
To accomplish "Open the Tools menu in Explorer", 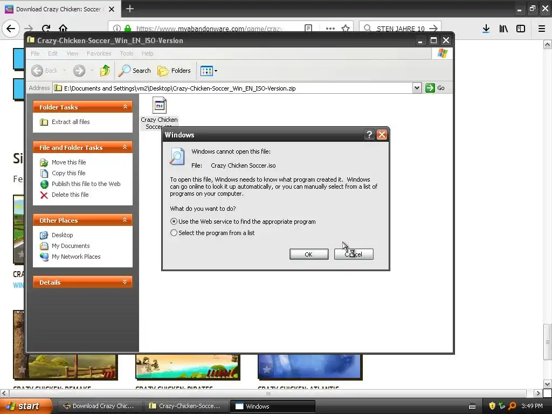I will click(x=126, y=53).
